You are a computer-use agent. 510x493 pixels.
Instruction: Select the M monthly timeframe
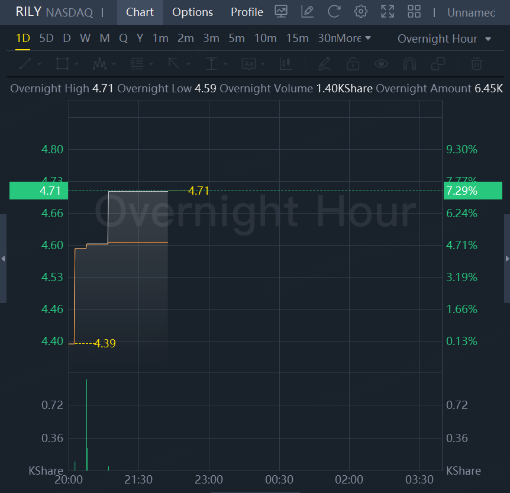pos(104,38)
